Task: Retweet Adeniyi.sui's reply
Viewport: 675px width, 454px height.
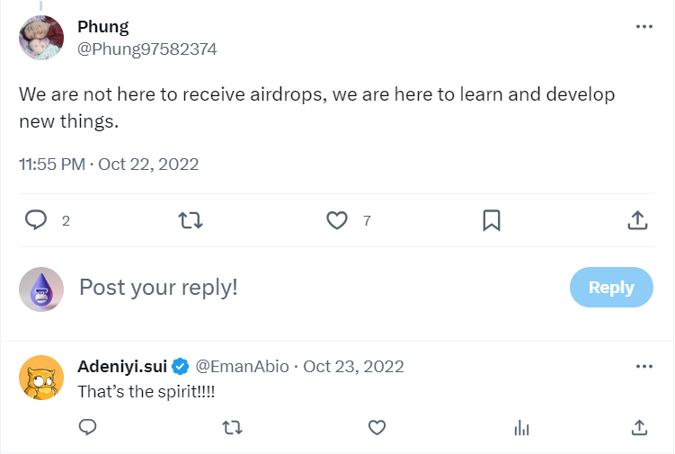Action: coord(233,428)
